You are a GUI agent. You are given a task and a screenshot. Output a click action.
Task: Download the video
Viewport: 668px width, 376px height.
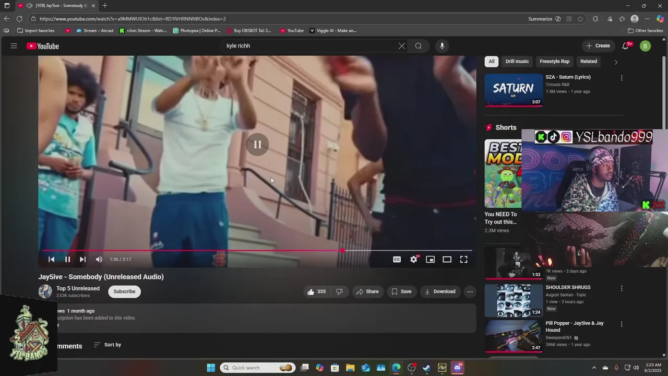440,291
